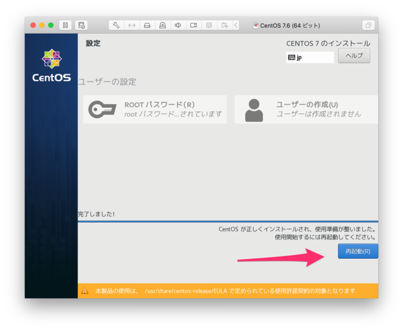The width and height of the screenshot is (403, 331).
Task: Click the video camera icon
Action: 193,25
